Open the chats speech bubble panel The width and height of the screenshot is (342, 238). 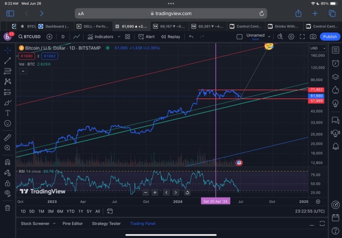(x=335, y=120)
